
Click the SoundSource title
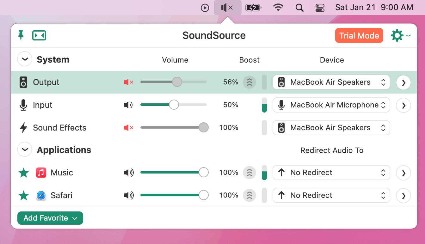coord(214,35)
